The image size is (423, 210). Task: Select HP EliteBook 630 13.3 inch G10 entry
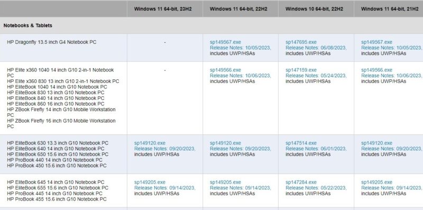58,143
